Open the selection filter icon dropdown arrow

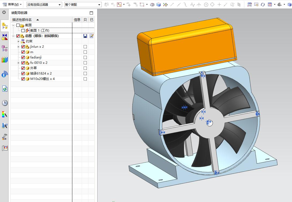point(124,5)
